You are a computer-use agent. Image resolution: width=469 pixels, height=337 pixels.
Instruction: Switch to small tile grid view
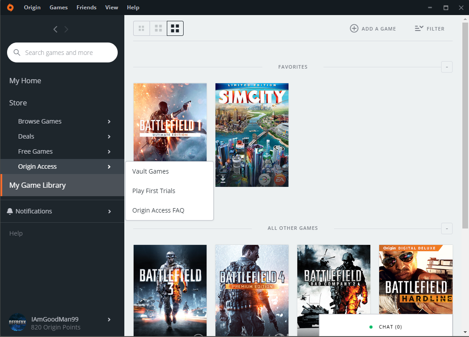click(x=142, y=28)
